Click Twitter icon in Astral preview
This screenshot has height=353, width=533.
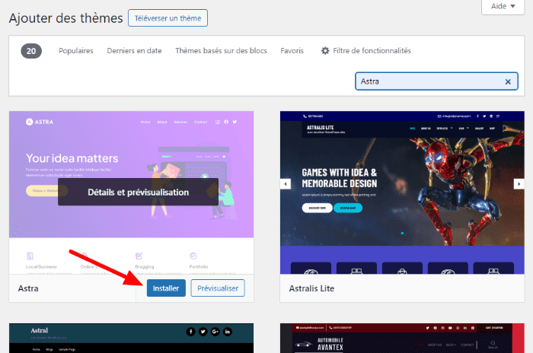(203, 332)
